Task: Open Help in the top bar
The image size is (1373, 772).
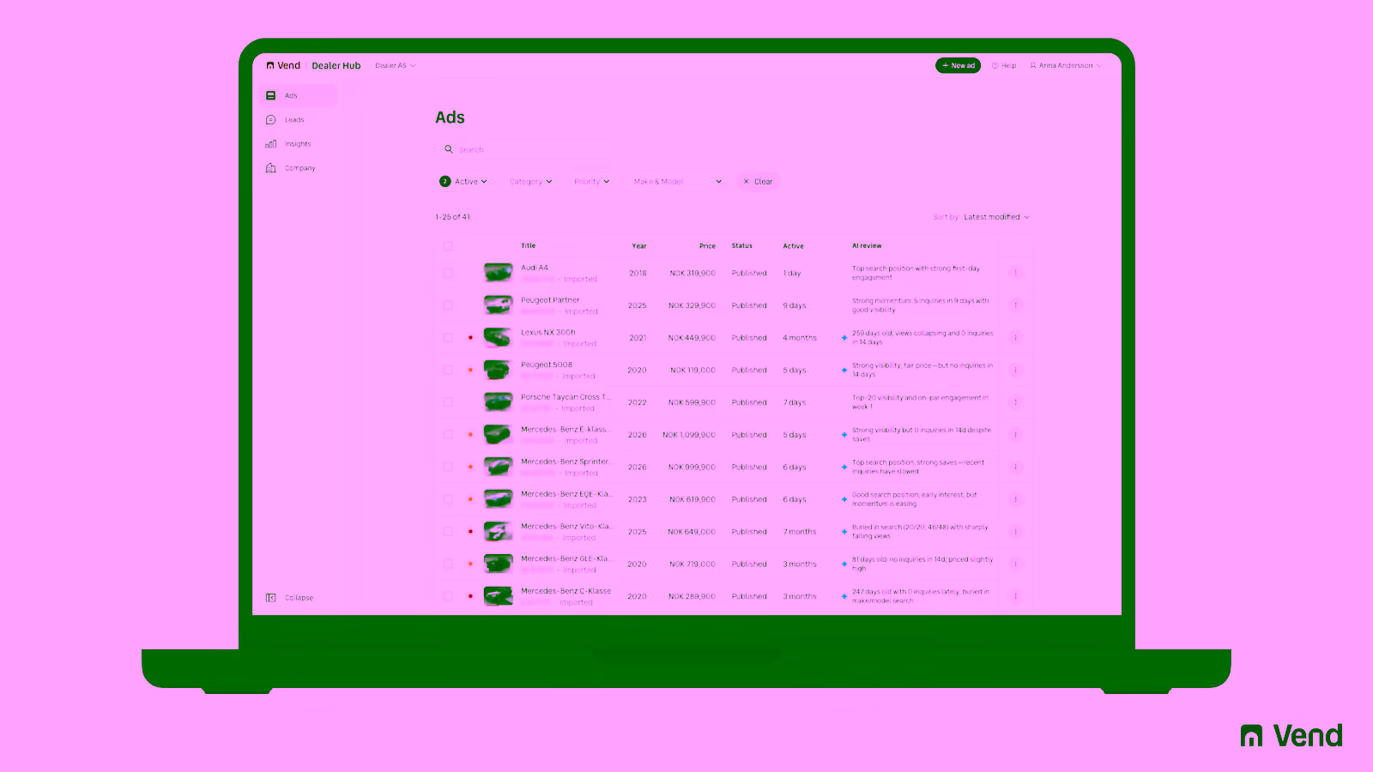Action: pos(1004,65)
